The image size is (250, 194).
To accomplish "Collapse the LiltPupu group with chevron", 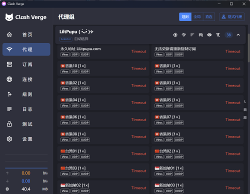I will click(x=238, y=35).
